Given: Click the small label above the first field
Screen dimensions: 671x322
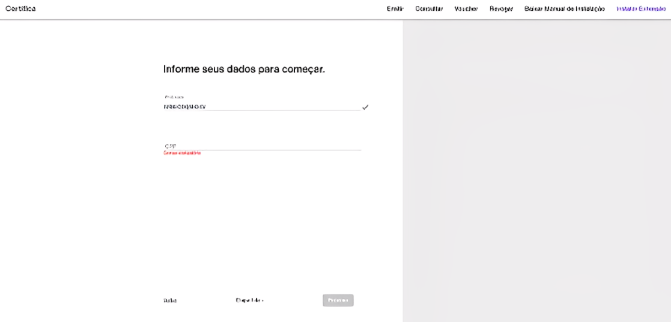Looking at the screenshot, I should (174, 97).
